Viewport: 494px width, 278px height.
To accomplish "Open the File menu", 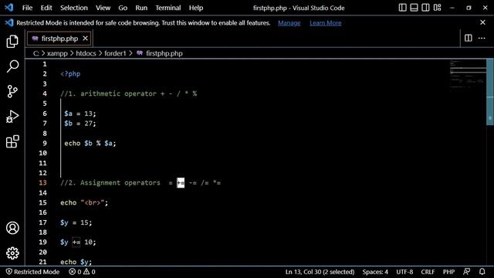I will [27, 8].
